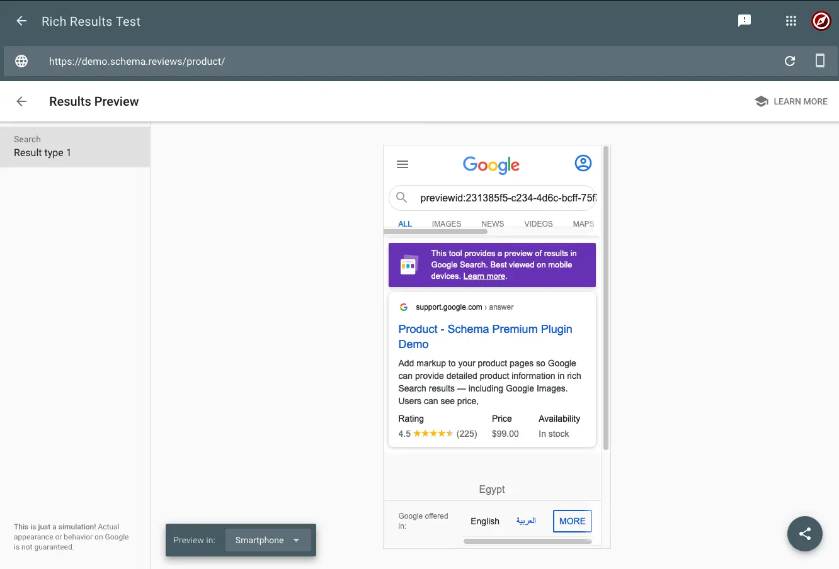
Task: Switch preview to device view via phone icon
Action: pos(819,61)
